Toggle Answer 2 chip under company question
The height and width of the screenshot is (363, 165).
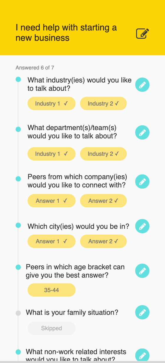tap(103, 201)
